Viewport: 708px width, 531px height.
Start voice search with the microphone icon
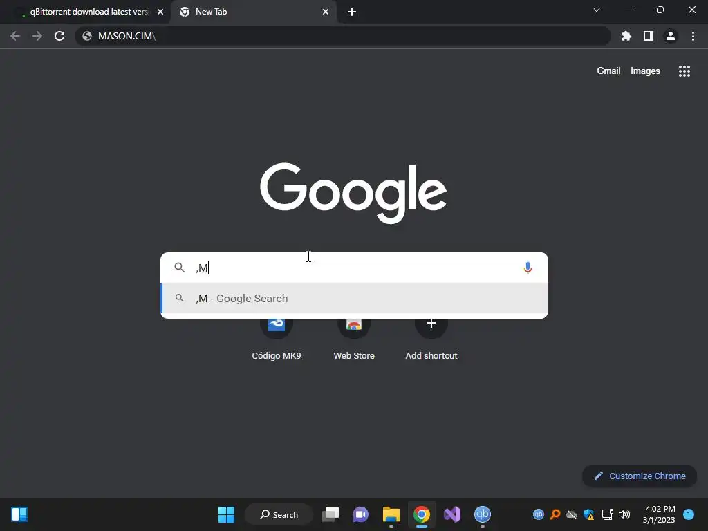pos(528,268)
